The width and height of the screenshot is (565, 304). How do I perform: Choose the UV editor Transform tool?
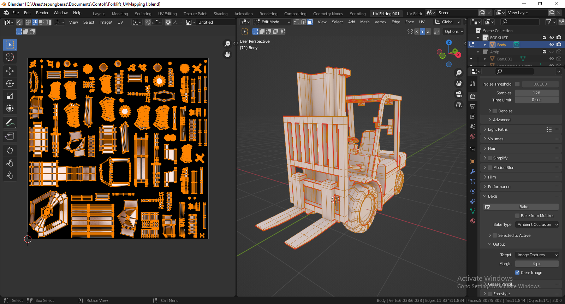tap(10, 108)
